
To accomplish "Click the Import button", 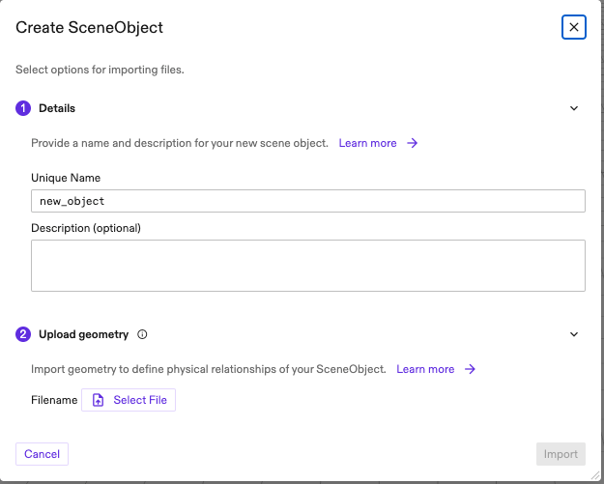I will point(561,454).
